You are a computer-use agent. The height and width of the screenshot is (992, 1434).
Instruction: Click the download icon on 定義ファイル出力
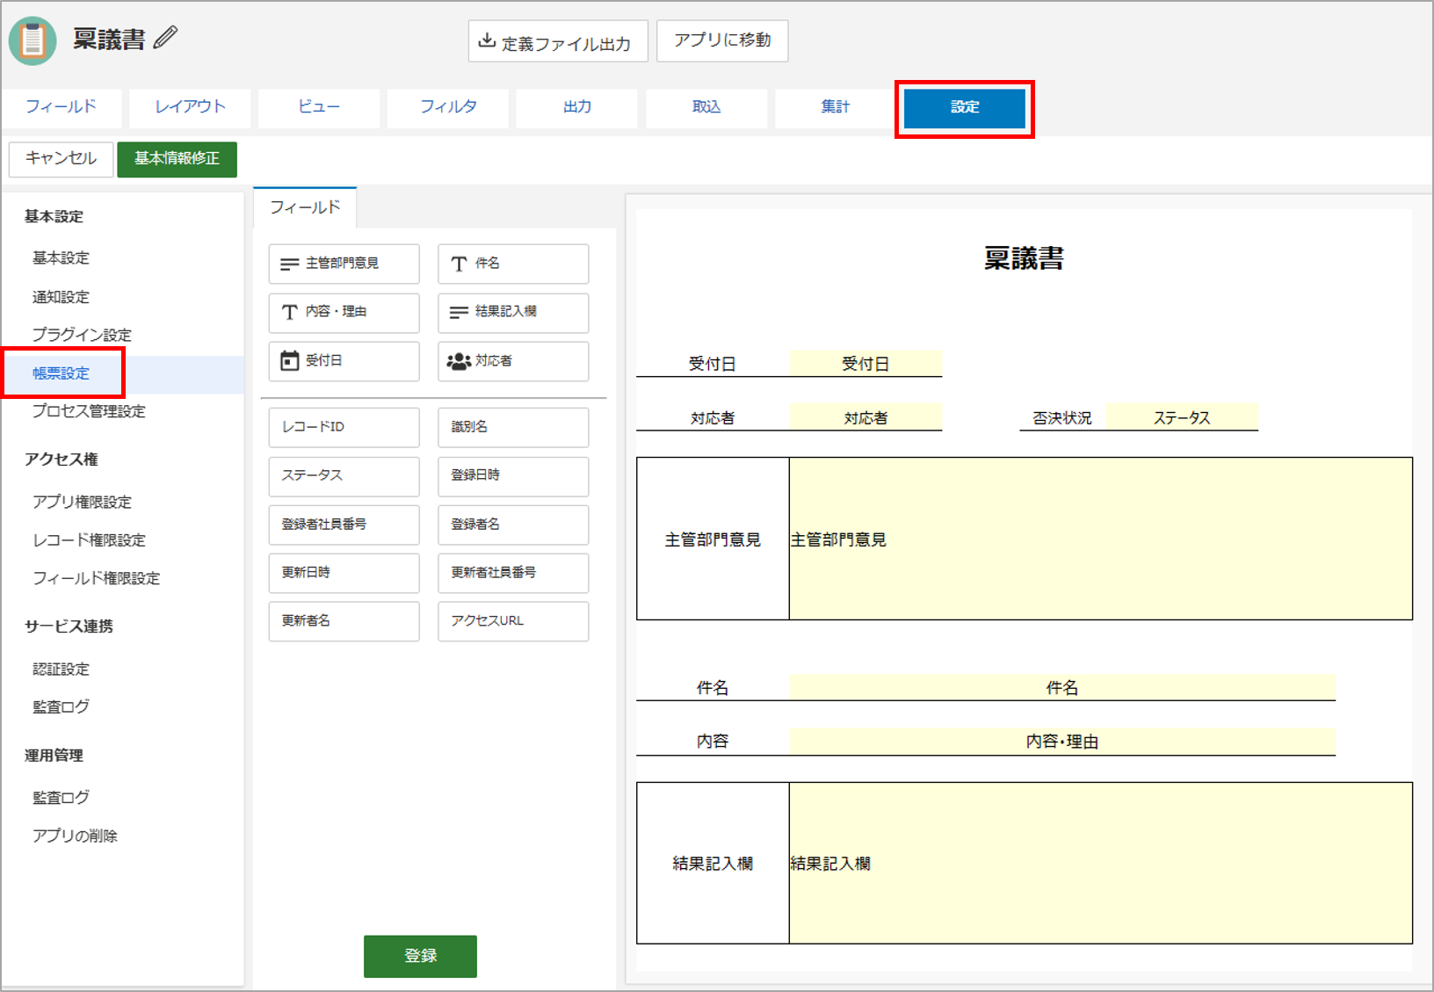tap(487, 40)
